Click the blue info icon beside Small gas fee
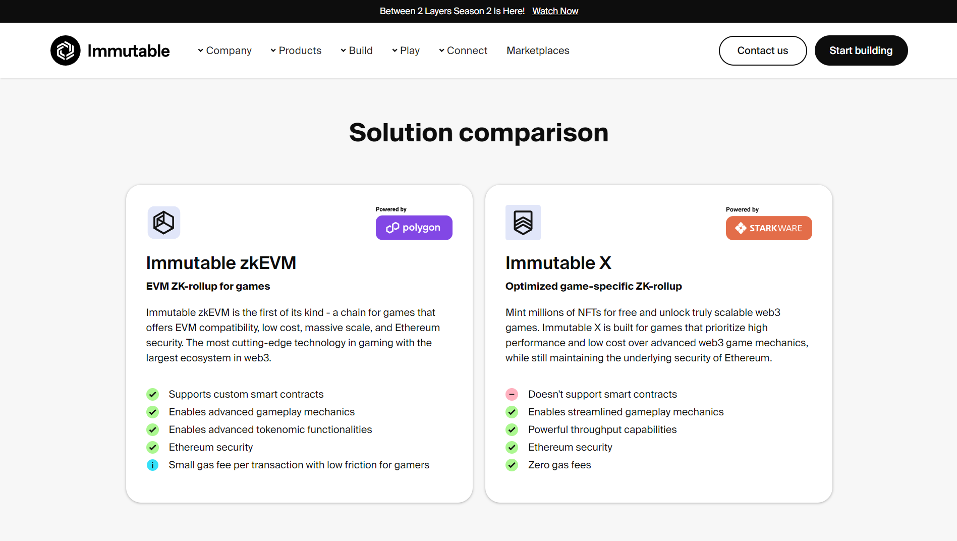 pyautogui.click(x=152, y=465)
